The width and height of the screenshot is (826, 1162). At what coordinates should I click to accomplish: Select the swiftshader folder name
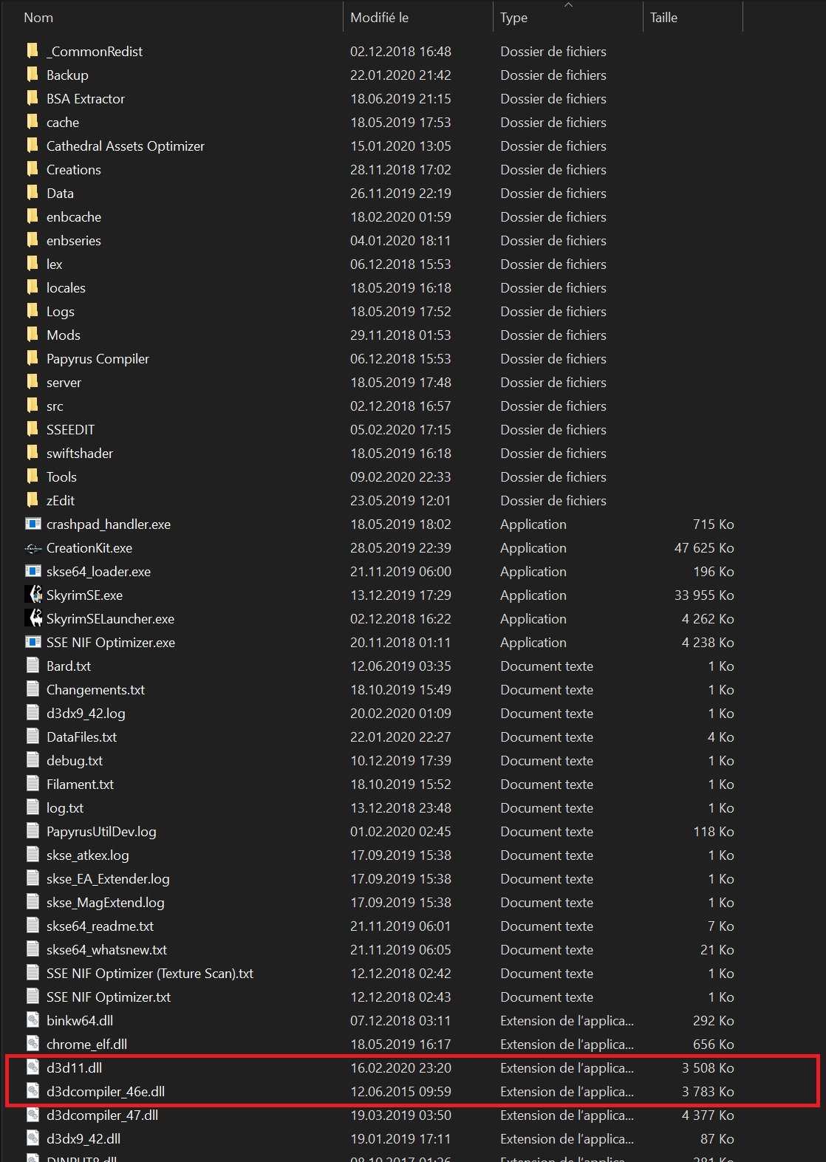click(x=80, y=453)
